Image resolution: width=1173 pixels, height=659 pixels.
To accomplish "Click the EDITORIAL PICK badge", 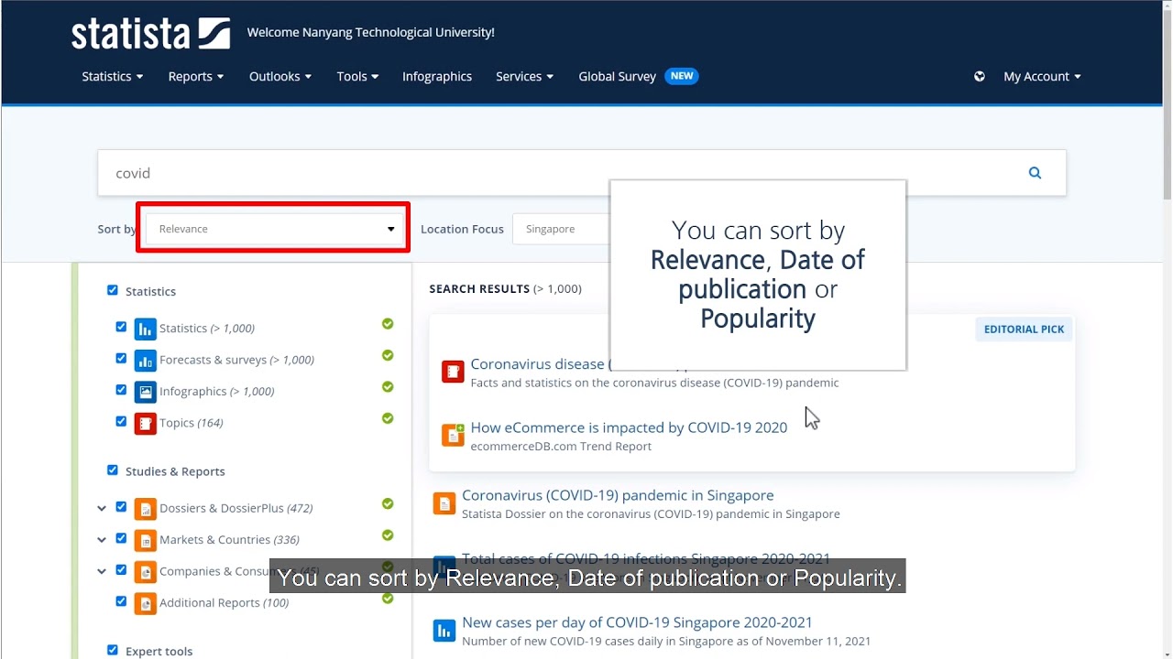I will tap(1024, 329).
